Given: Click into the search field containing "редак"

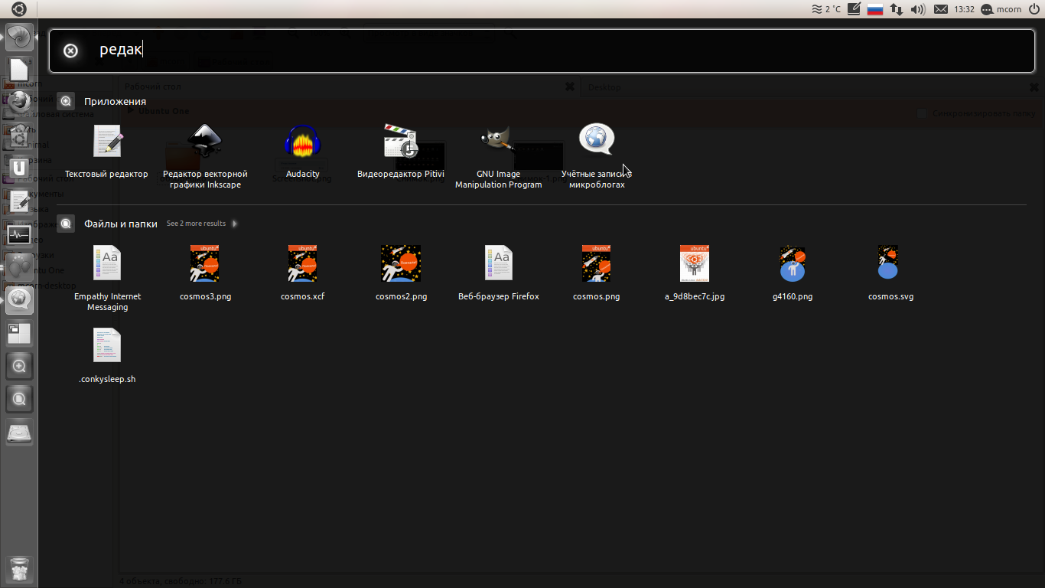Looking at the screenshot, I should point(542,51).
